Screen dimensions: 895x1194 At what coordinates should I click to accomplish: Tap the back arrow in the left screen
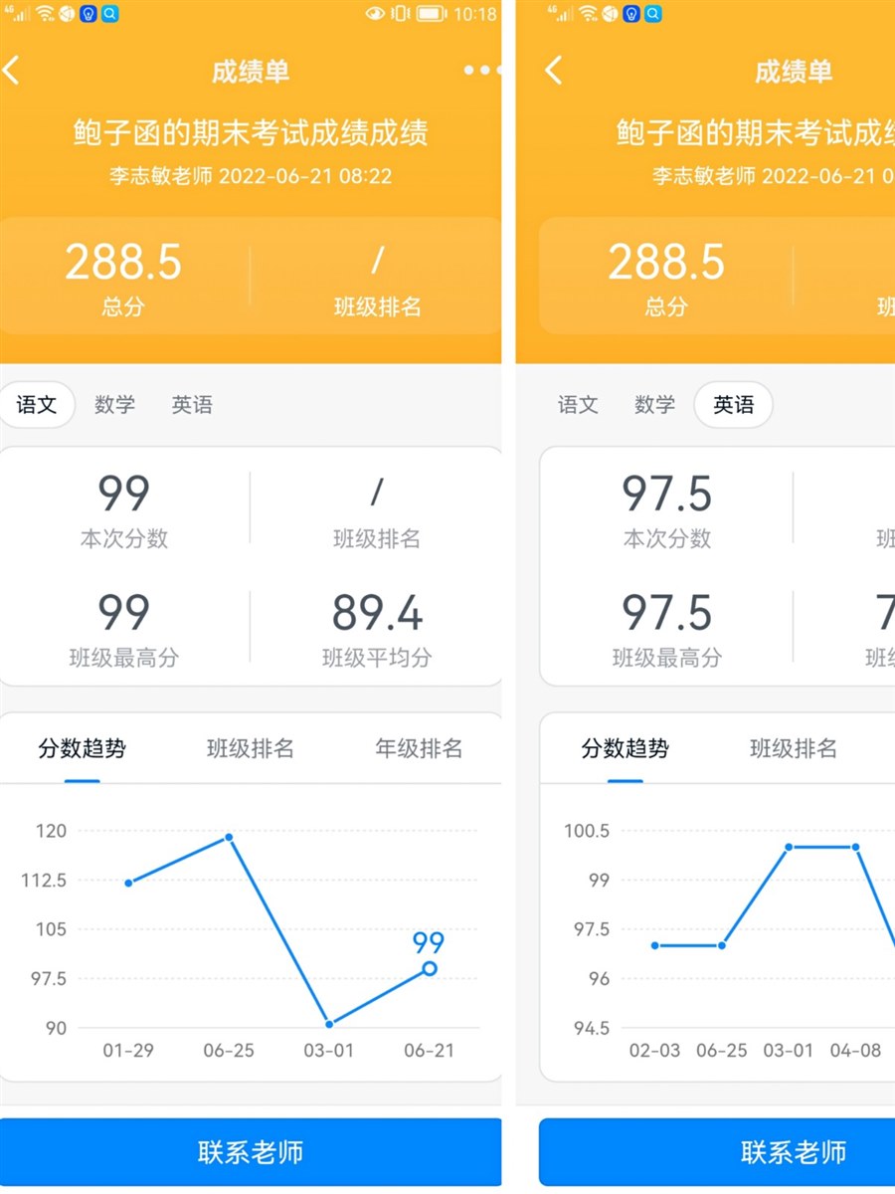tap(12, 71)
